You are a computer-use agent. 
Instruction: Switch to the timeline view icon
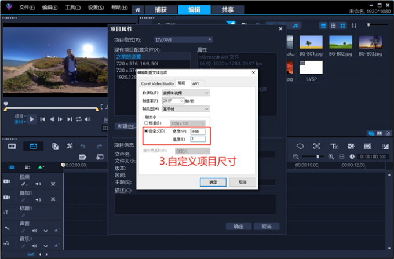click(x=34, y=146)
